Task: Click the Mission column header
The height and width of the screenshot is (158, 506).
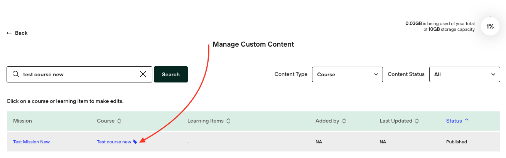Action: point(22,121)
